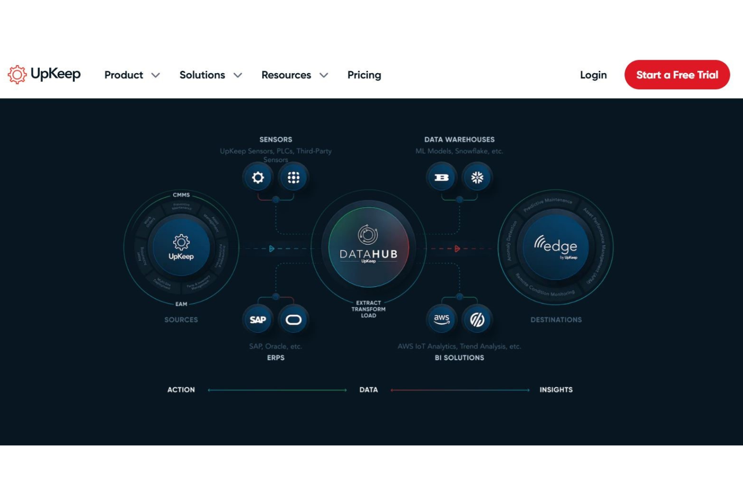Click the ACTION label
Viewport: 743px width, 495px height.
[181, 390]
